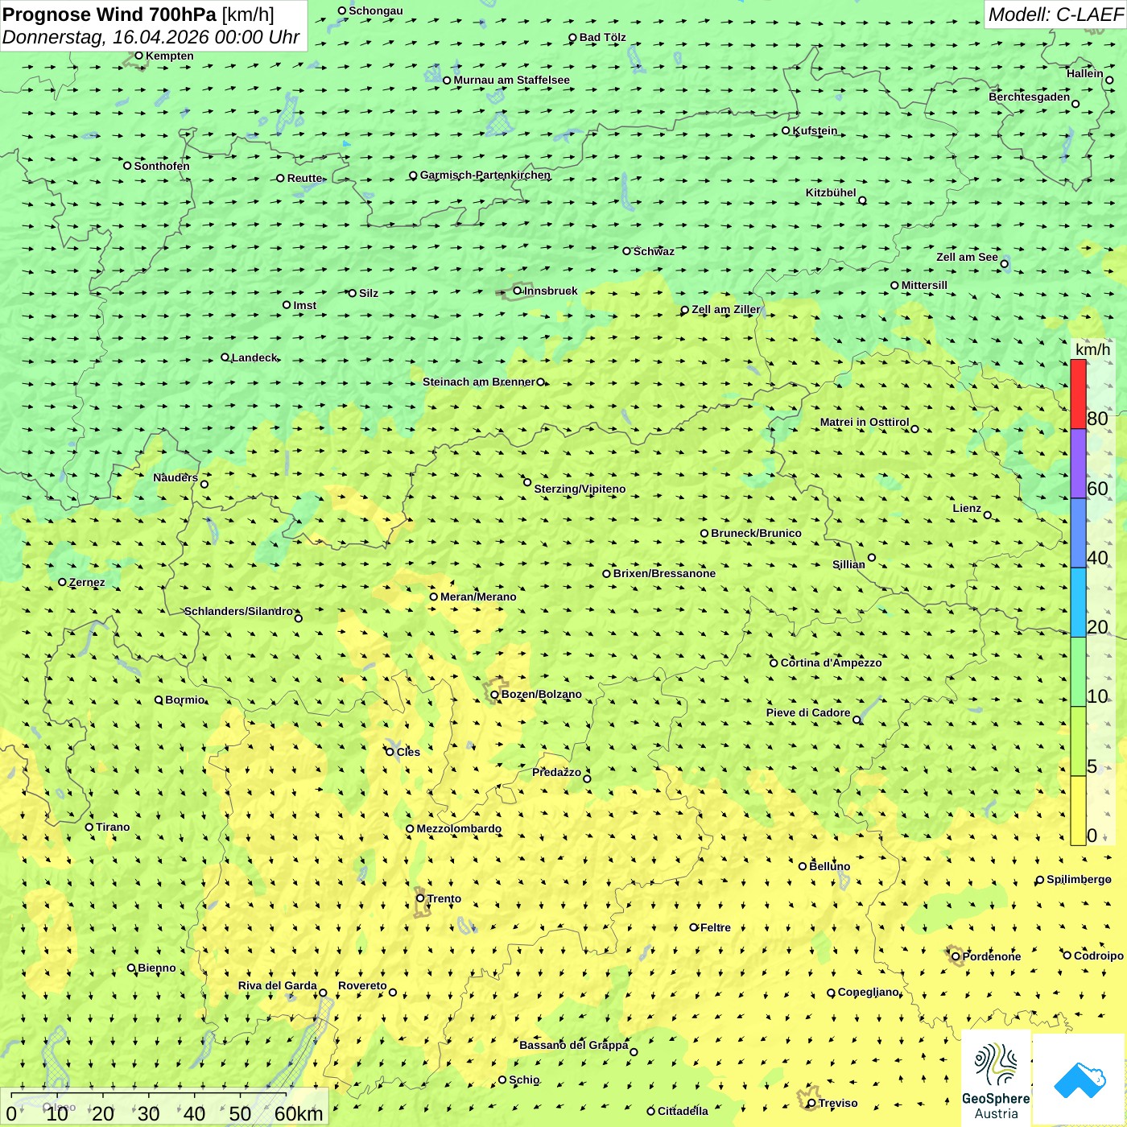Click the 'Matrei in Osttirol' label

(864, 422)
